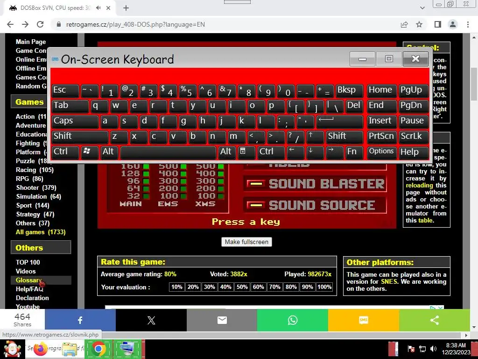Click the taskbar clock

coord(456,349)
